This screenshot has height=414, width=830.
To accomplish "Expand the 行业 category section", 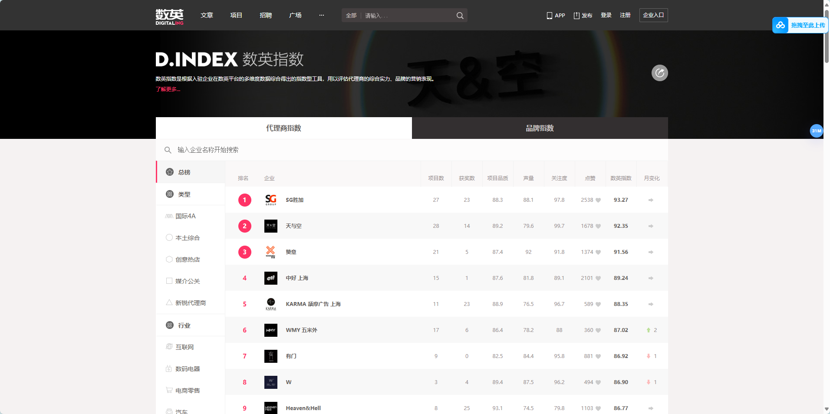I will [191, 325].
